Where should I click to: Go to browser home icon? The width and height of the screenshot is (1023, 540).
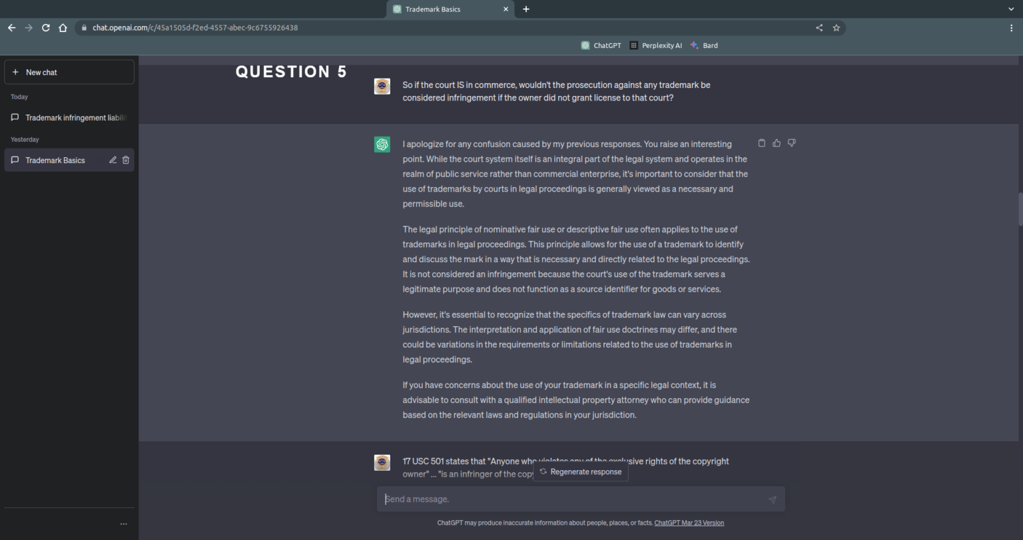coord(63,28)
